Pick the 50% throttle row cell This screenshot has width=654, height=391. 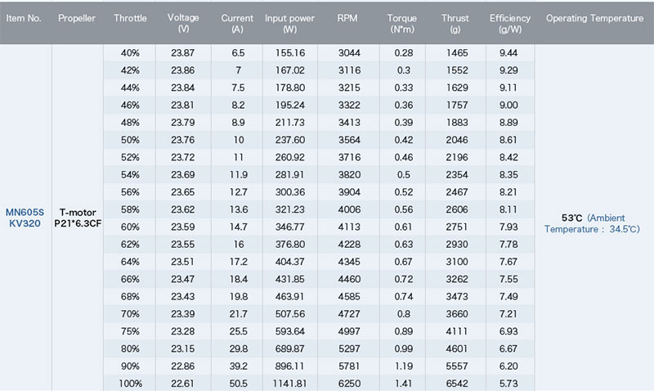[130, 140]
